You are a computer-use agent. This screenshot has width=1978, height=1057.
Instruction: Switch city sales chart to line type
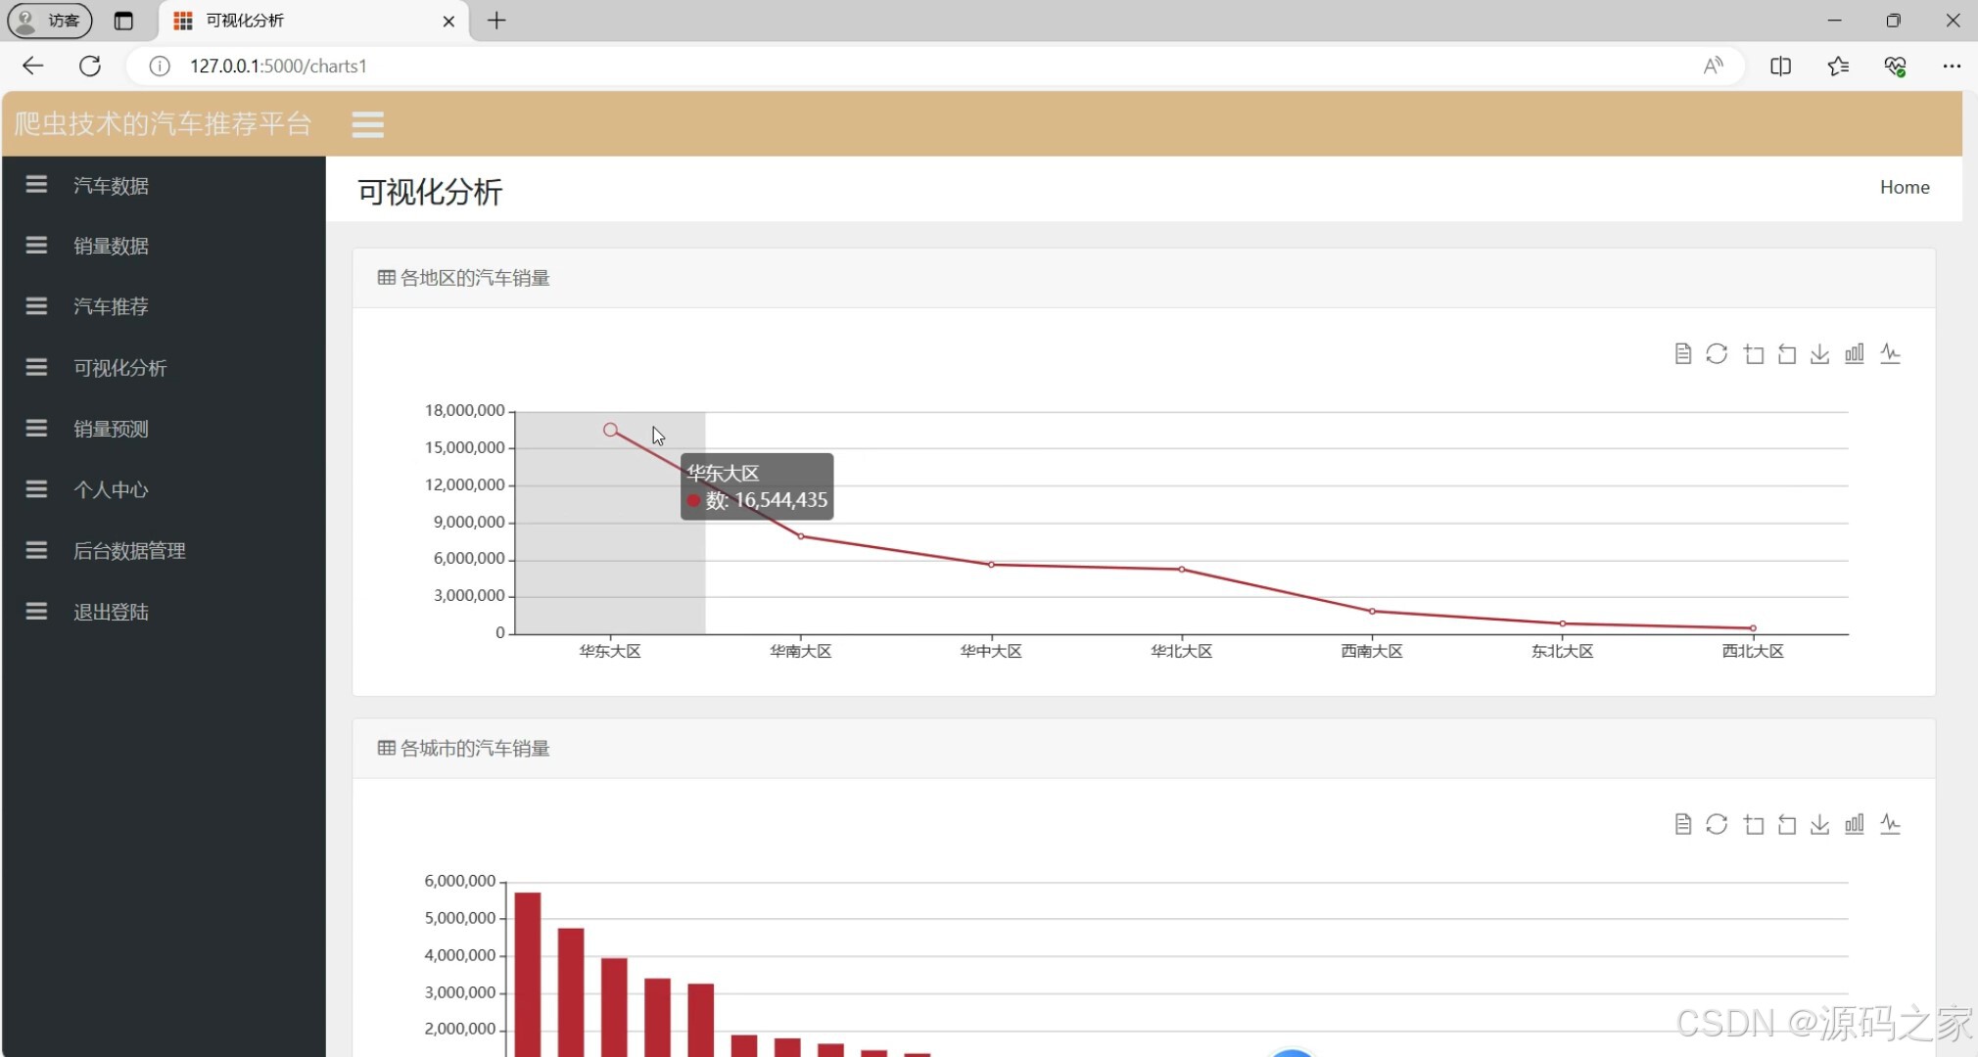coord(1890,825)
